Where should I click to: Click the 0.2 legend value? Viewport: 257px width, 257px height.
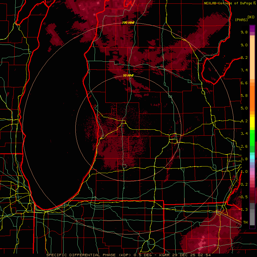point(244,184)
